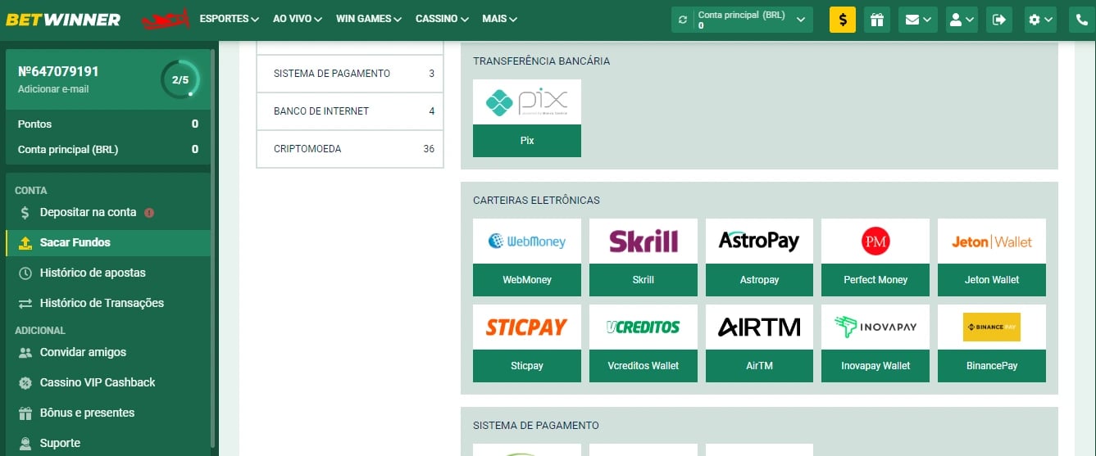Filter by CRIPTOMOEDA category
Viewport: 1096px width, 456px height.
[x=350, y=149]
